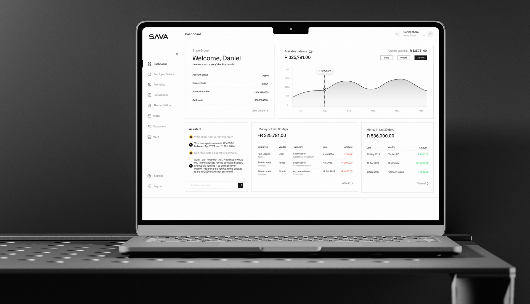This screenshot has height=304, width=530.
Task: Open Employee Wallets section
Action: click(163, 74)
